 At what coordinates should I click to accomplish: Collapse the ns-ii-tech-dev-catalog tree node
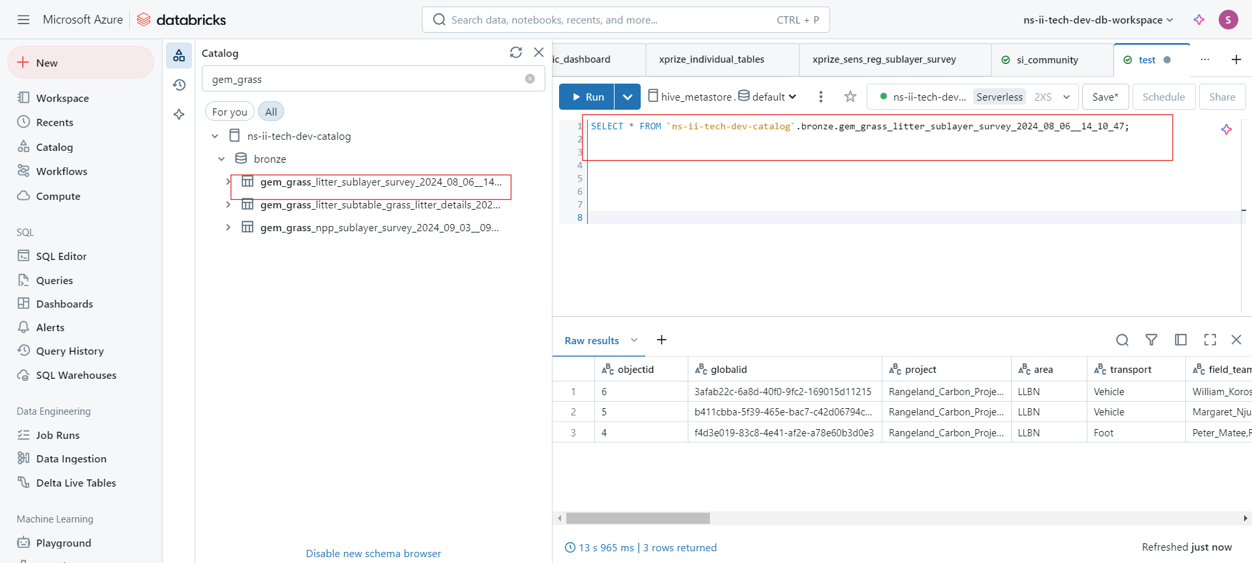(215, 136)
